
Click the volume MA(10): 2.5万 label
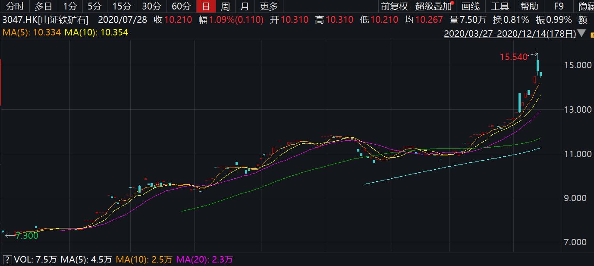144,260
